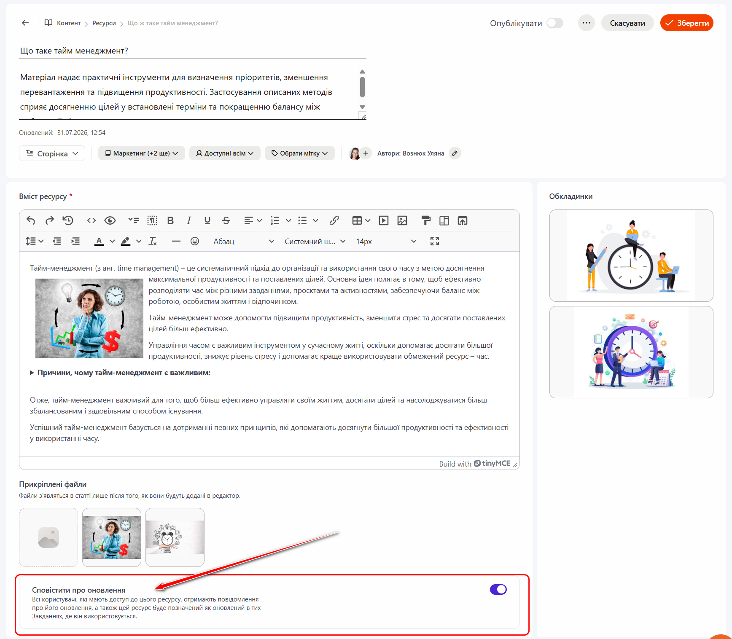Open the emoji picker

[195, 241]
